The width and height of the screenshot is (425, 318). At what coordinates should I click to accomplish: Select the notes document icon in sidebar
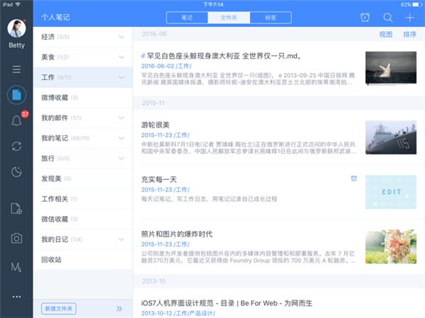(x=16, y=94)
